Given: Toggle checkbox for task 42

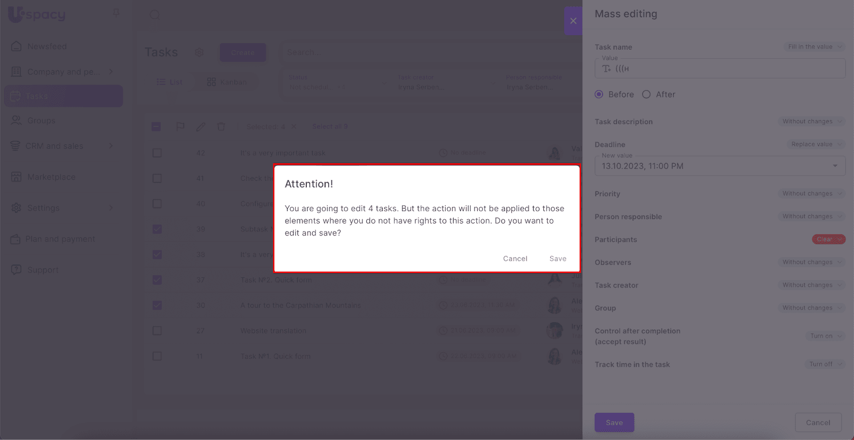Looking at the screenshot, I should tap(157, 153).
